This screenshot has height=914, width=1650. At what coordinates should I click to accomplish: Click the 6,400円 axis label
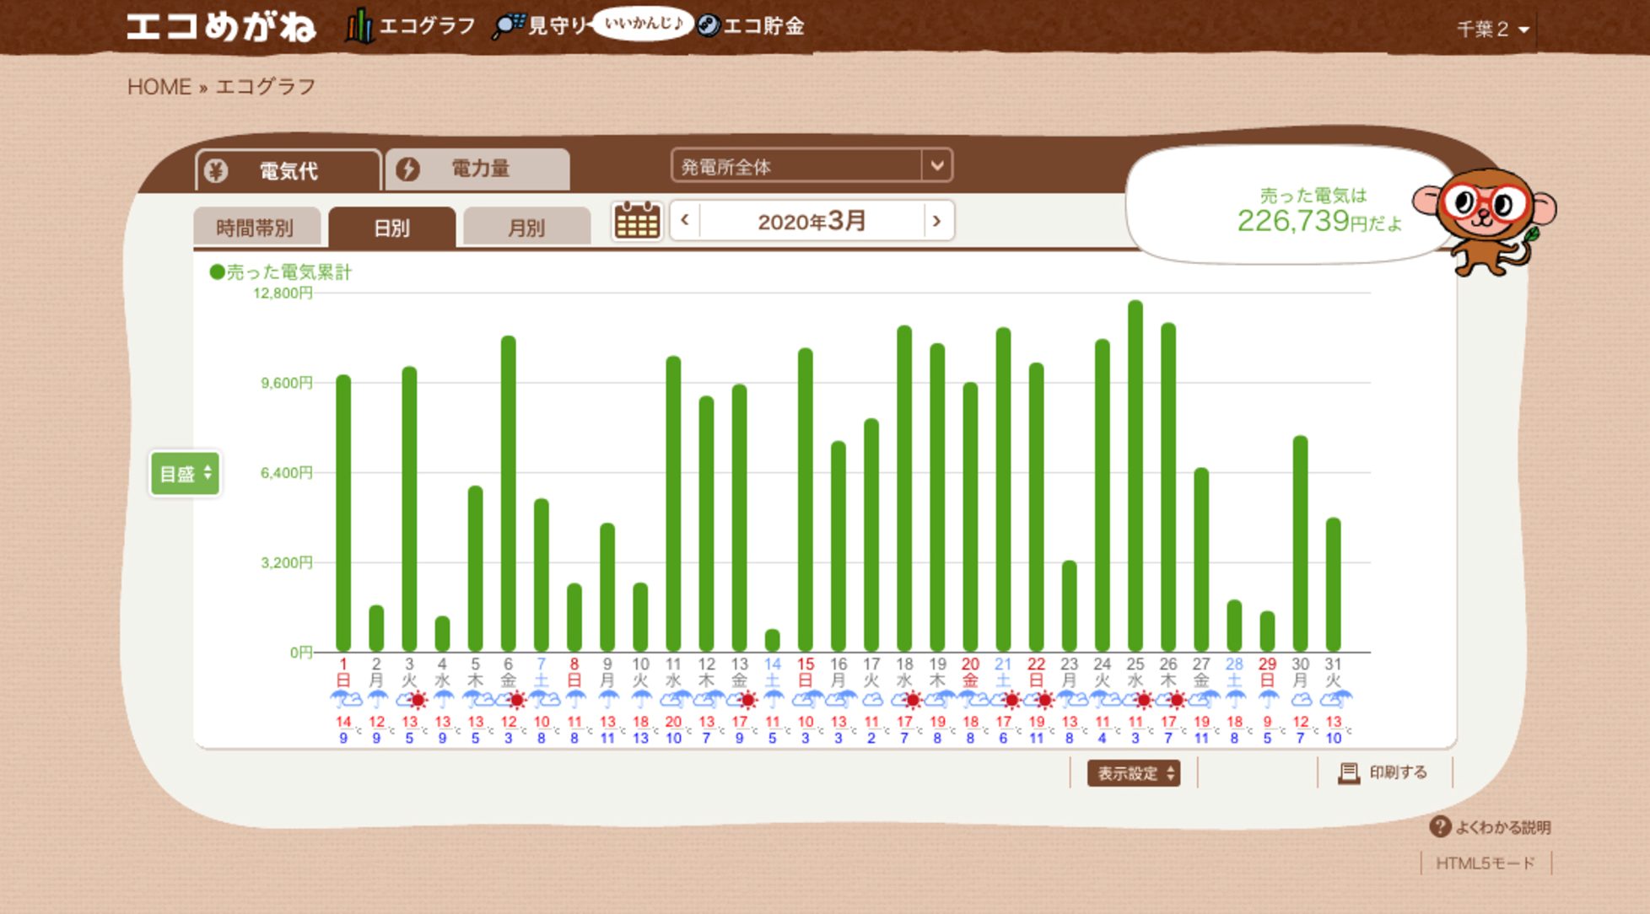point(287,473)
